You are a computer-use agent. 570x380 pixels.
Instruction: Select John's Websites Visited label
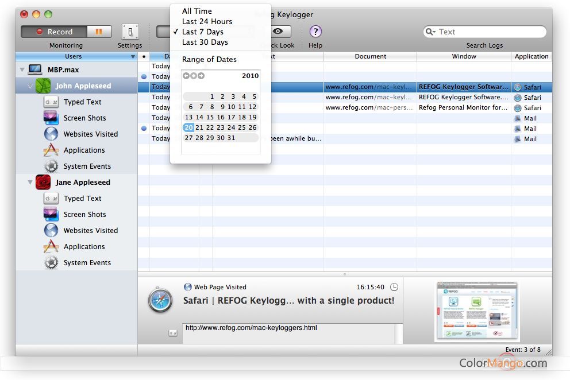point(91,134)
